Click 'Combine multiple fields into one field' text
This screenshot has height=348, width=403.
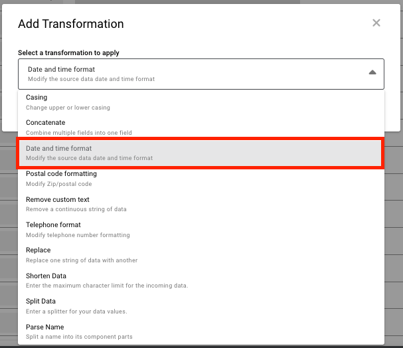click(79, 133)
